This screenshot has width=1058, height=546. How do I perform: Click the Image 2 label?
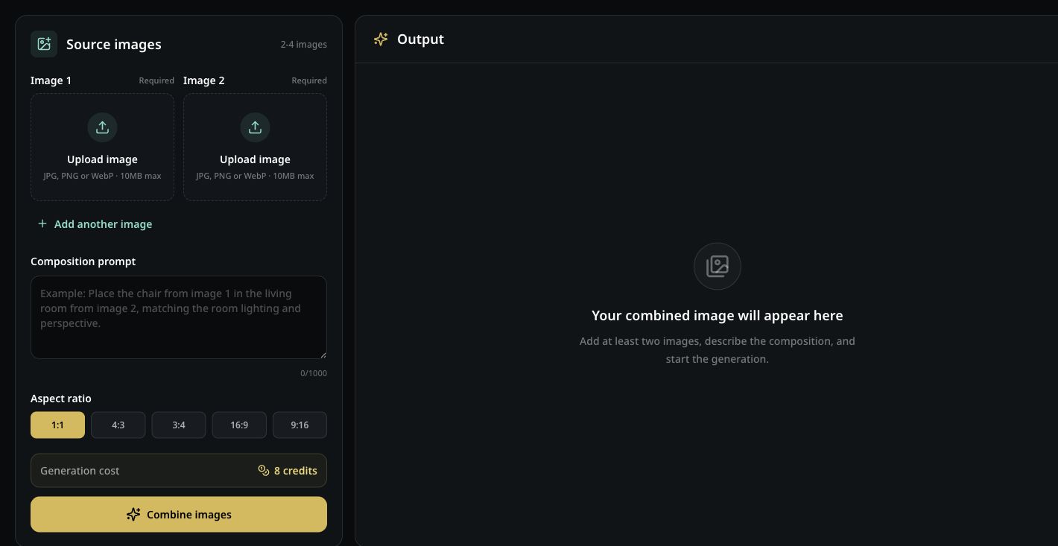tap(203, 80)
